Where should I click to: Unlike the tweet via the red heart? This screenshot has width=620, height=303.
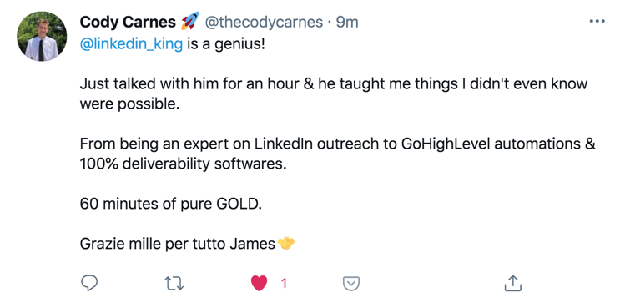coord(259,283)
